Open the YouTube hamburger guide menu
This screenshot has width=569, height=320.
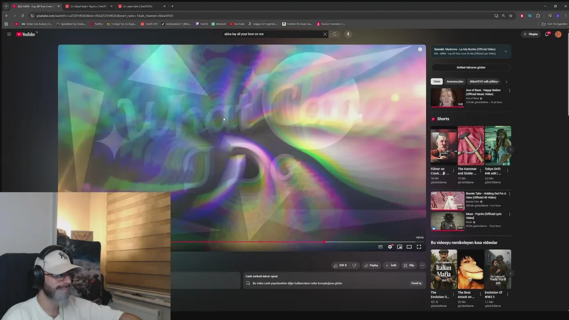[9, 34]
